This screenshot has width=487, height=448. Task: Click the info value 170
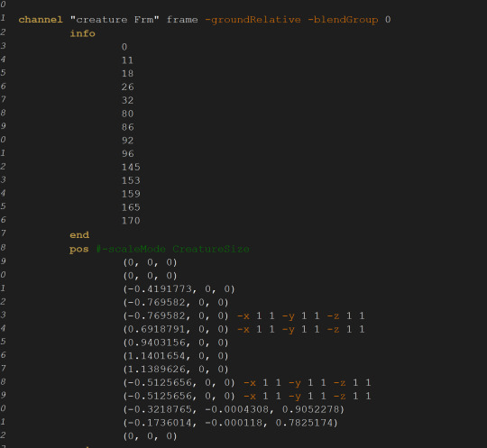(131, 221)
